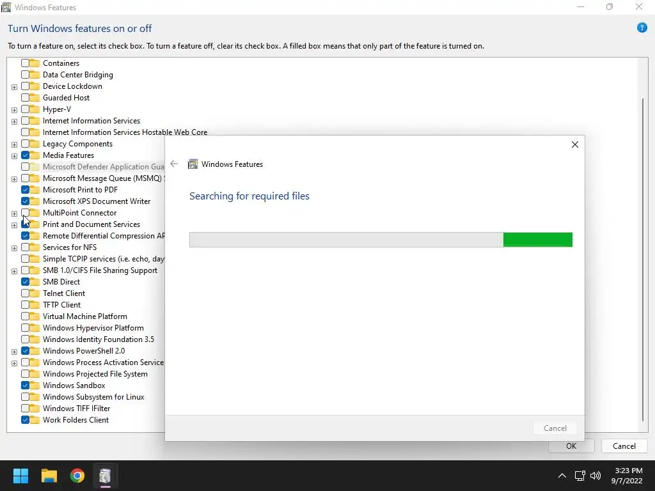This screenshot has height=491, width=655.
Task: Uncheck Work Folders Client
Action: pyautogui.click(x=25, y=420)
